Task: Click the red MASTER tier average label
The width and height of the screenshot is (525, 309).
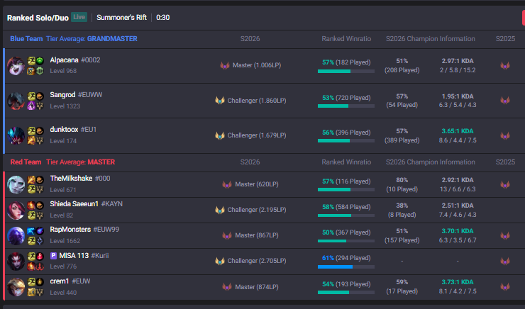Action: (101, 162)
